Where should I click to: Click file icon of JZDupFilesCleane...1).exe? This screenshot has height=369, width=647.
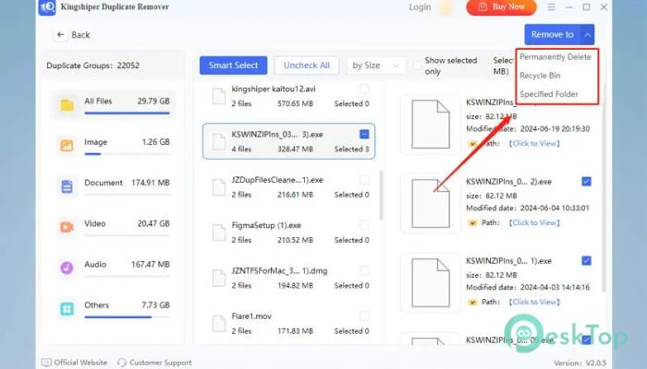(219, 187)
